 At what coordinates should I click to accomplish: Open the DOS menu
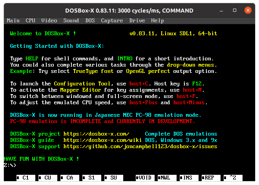[x=90, y=21]
